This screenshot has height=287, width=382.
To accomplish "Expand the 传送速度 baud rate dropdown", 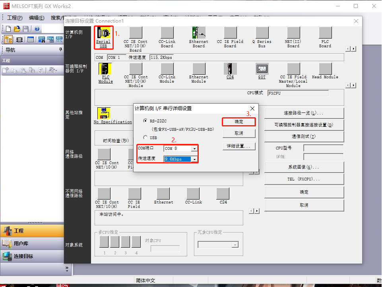I will point(194,159).
